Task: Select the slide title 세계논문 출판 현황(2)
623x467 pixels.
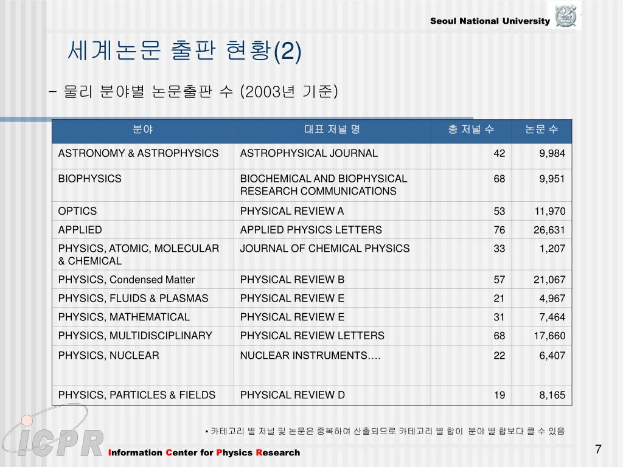Action: tap(184, 51)
